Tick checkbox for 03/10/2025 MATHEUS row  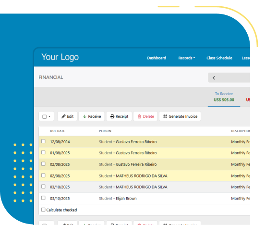(43, 187)
